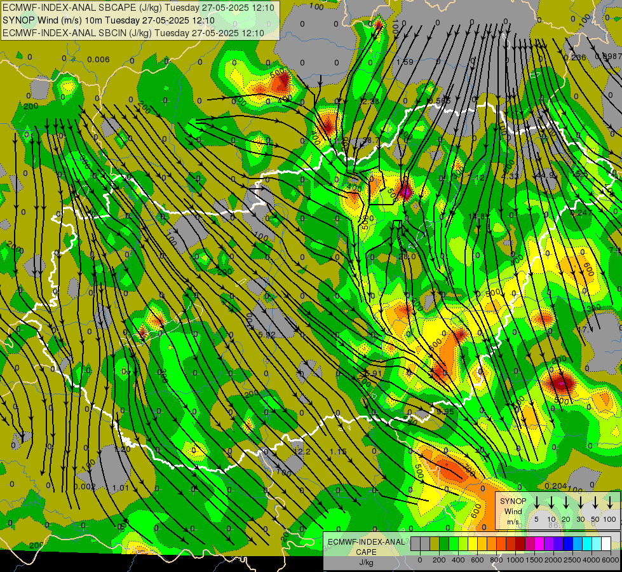The width and height of the screenshot is (622, 572).
Task: Pick the bright magenta swatch in CAPE legend
Action: 540,544
